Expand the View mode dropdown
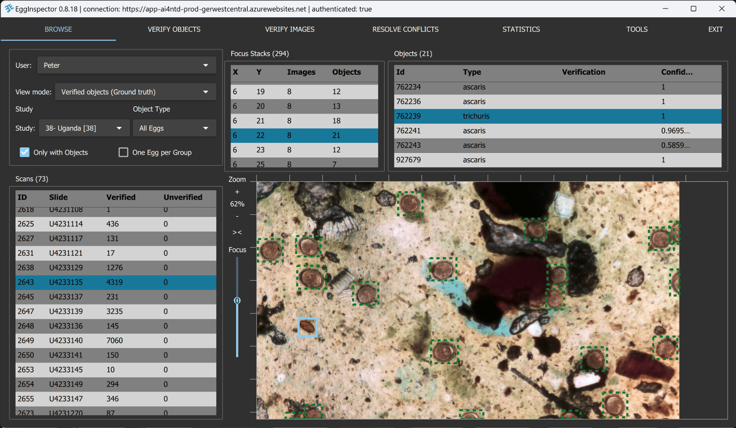This screenshot has height=428, width=736. [x=135, y=92]
